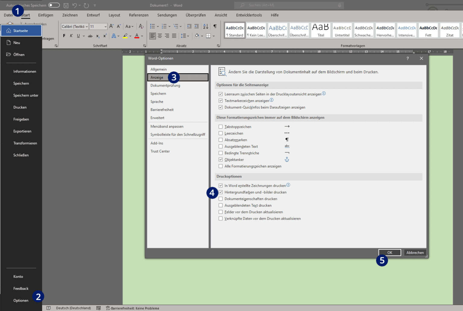Click the sort A-Z icon

[206, 27]
